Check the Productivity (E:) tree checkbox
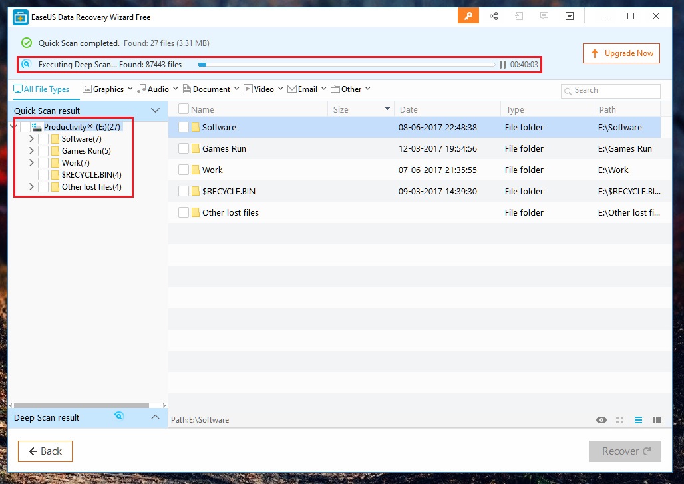Screen dimensions: 684x484 (25, 127)
